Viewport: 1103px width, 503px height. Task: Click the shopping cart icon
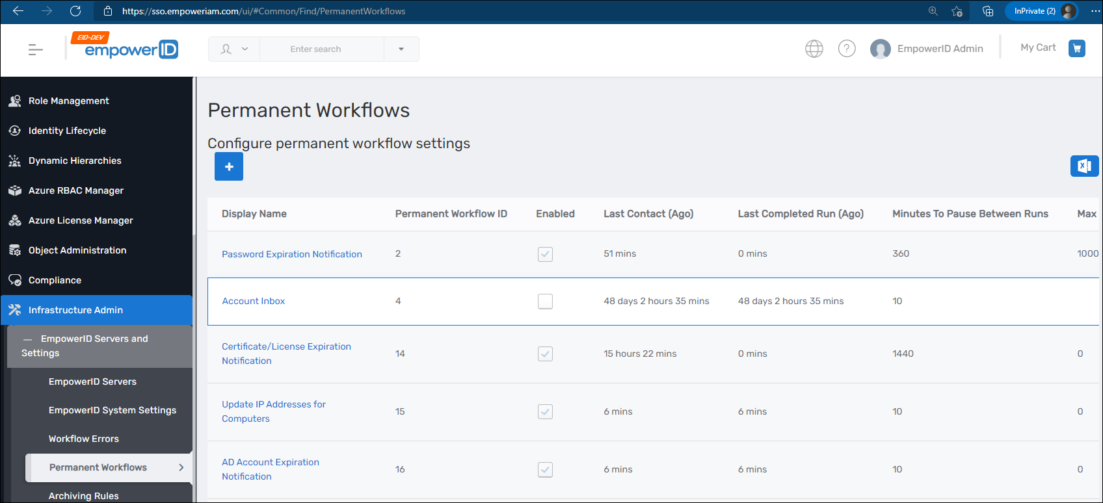(x=1077, y=48)
